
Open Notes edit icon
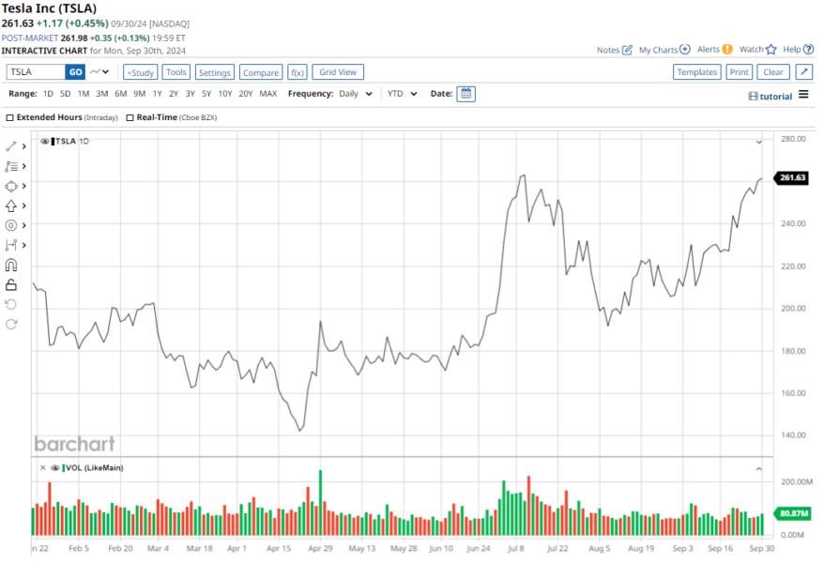627,50
